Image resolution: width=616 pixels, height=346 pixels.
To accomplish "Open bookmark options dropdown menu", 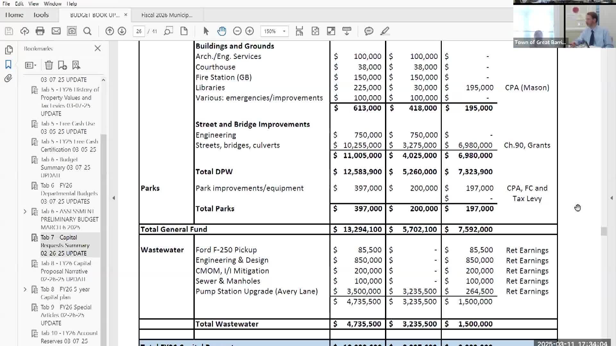I will [31, 65].
